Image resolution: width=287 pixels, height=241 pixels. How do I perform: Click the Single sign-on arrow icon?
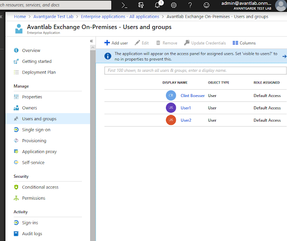point(16,130)
